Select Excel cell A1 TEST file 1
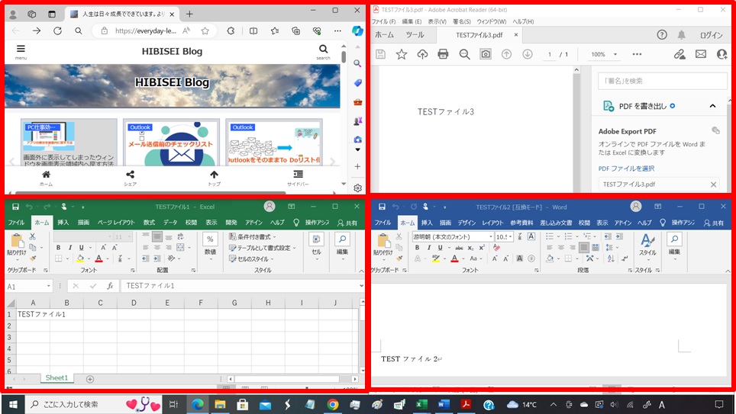 [x=34, y=314]
